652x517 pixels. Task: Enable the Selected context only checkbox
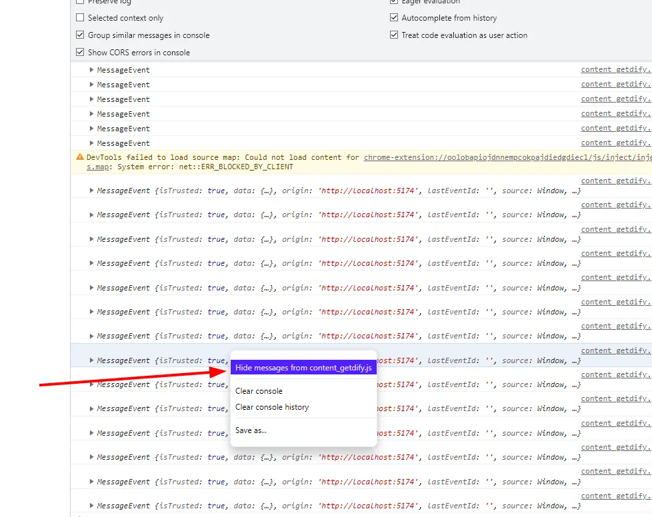[80, 18]
